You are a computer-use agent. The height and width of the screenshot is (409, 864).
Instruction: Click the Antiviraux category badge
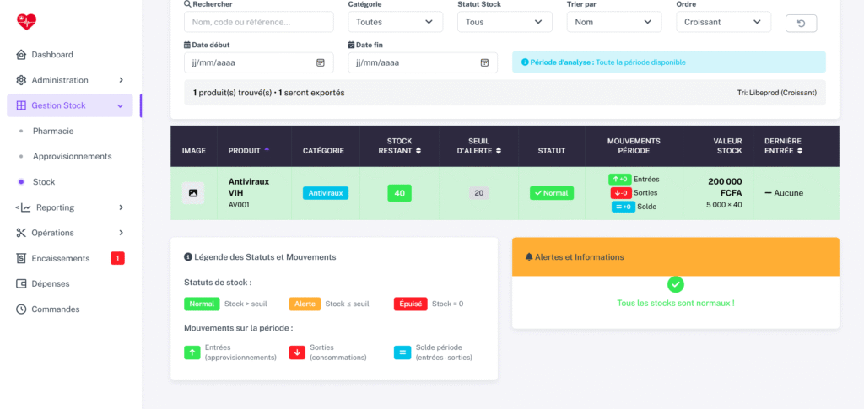(x=326, y=193)
